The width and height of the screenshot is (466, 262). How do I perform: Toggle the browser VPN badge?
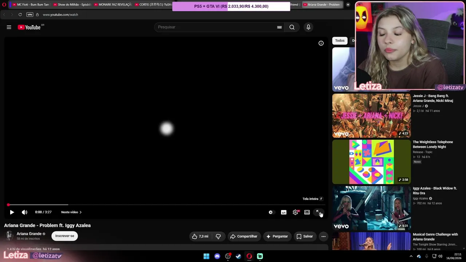[30, 15]
